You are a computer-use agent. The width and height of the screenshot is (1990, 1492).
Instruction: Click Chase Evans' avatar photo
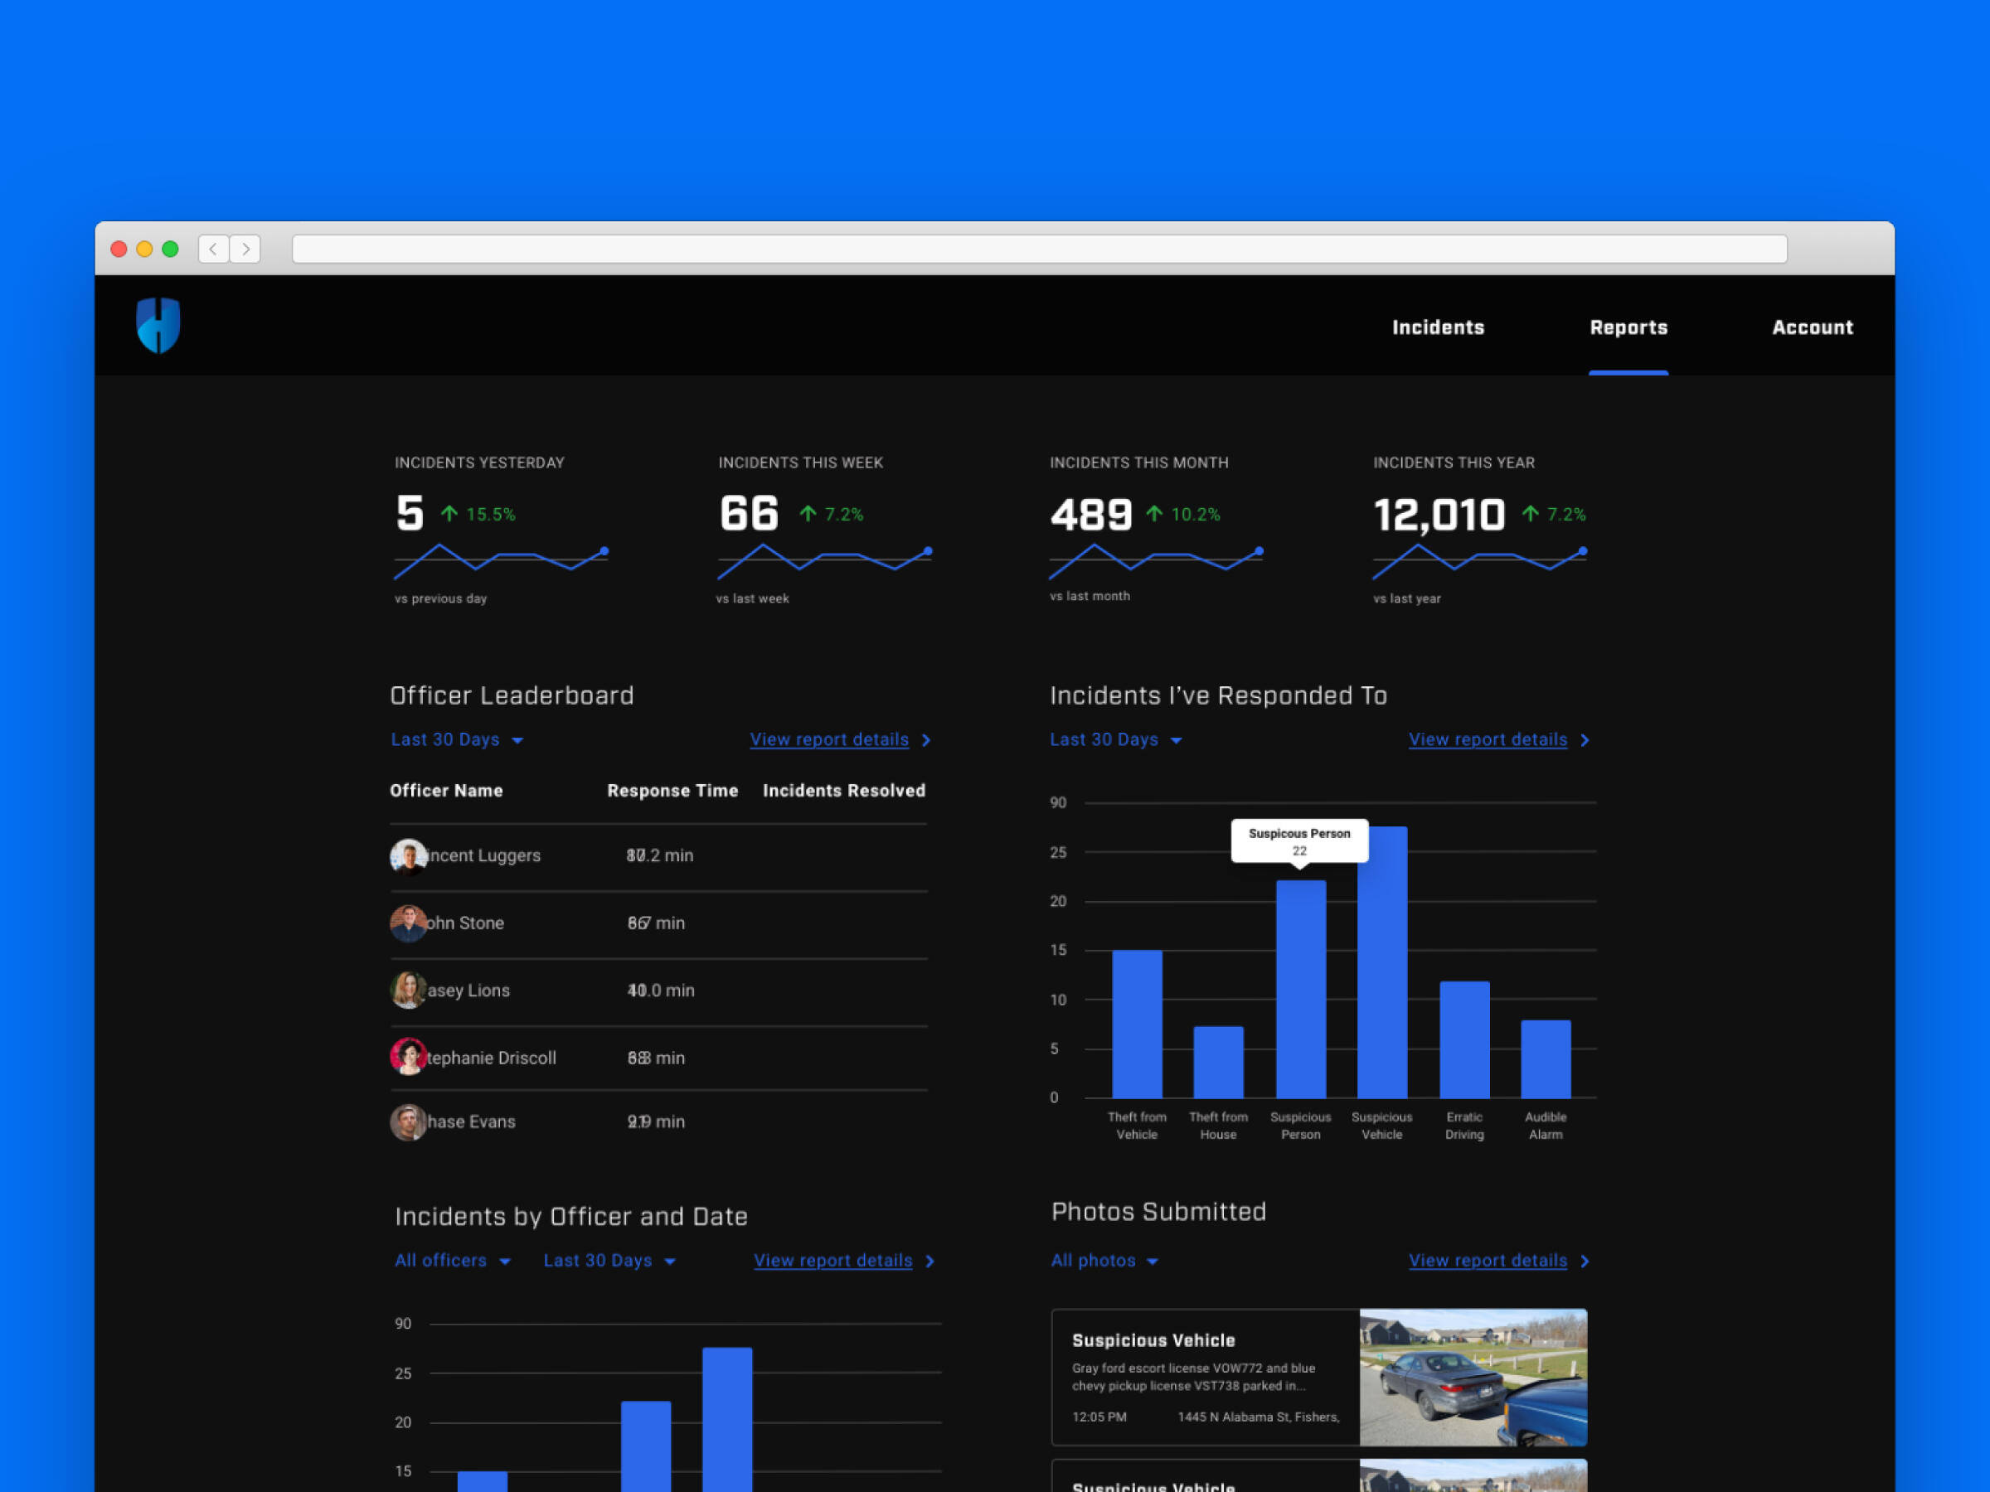[409, 1122]
